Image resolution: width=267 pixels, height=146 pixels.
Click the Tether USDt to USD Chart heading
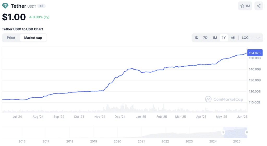[22, 29]
